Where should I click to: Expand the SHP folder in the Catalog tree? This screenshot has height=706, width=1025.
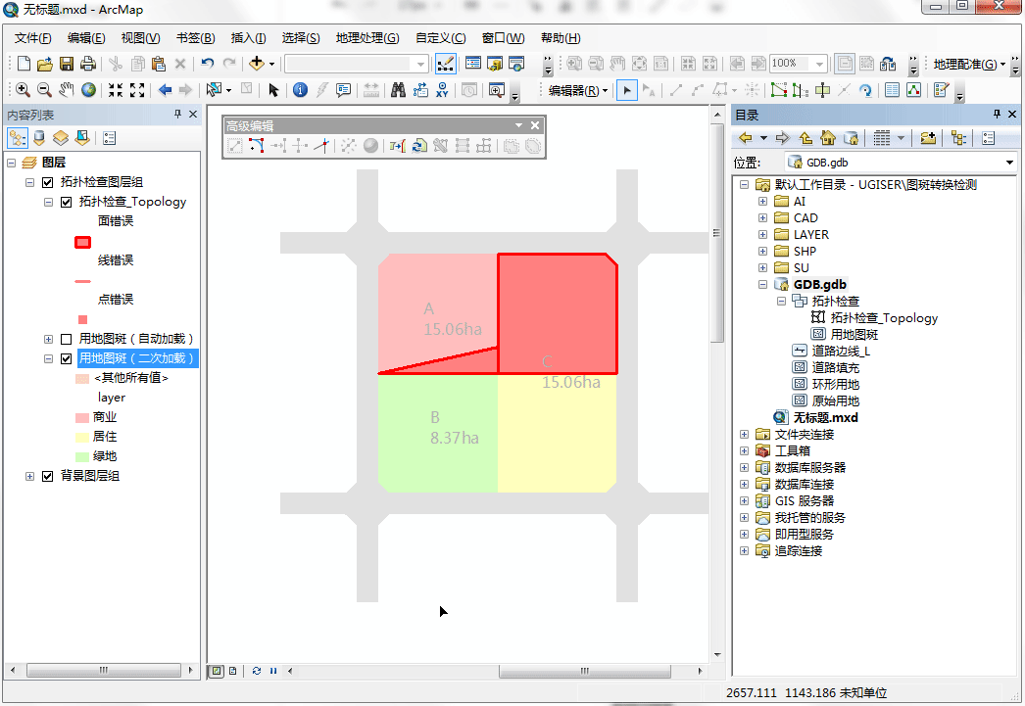[762, 251]
